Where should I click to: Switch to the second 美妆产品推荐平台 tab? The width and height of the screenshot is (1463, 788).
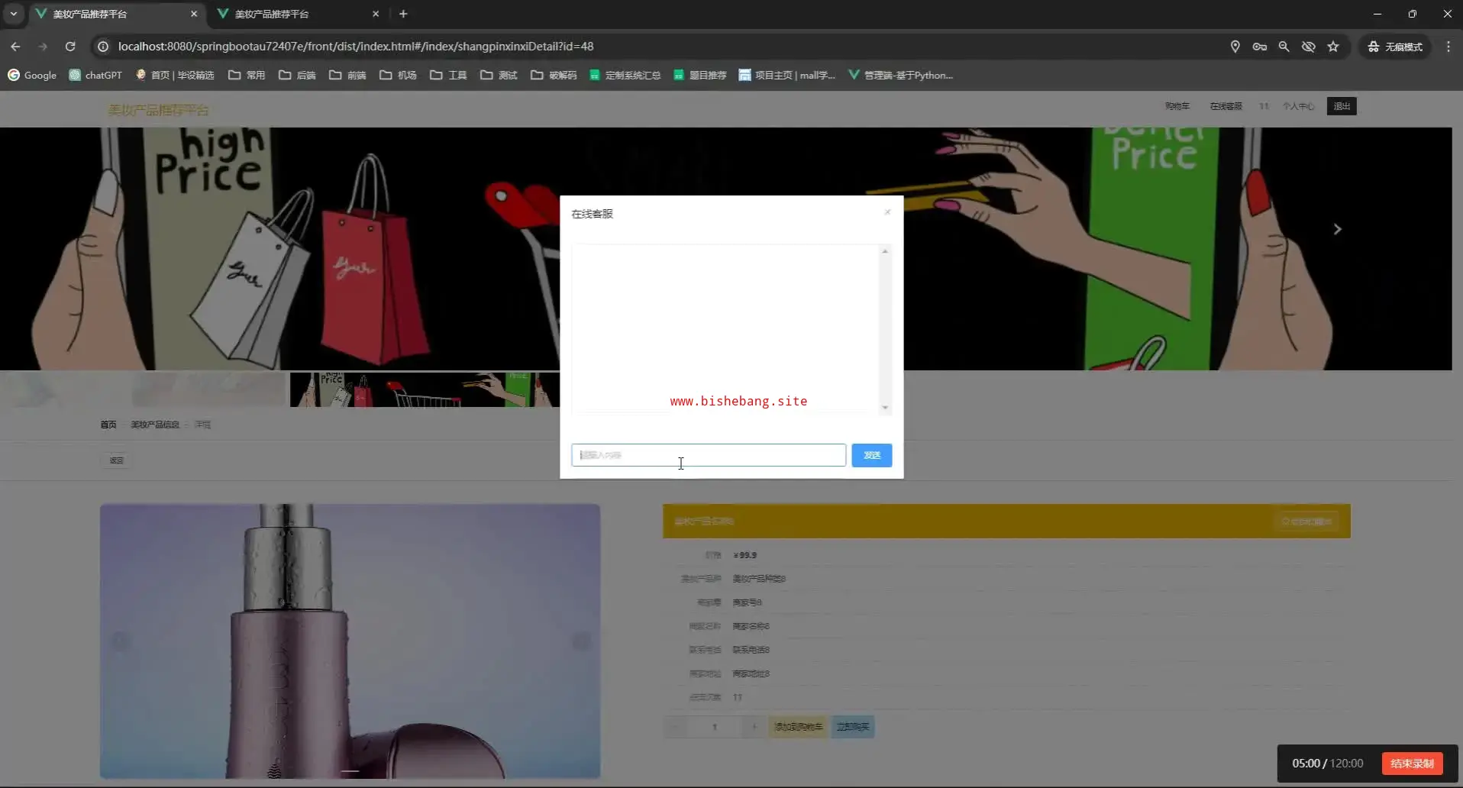point(298,14)
